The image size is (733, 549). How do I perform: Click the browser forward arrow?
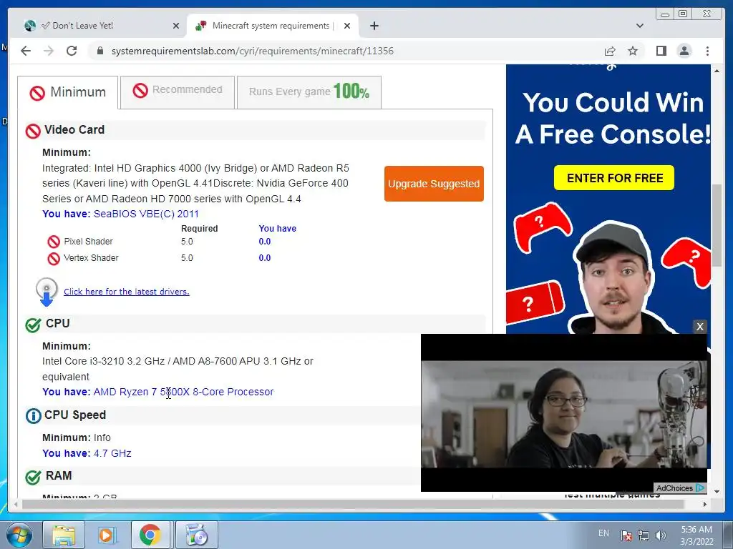click(49, 51)
